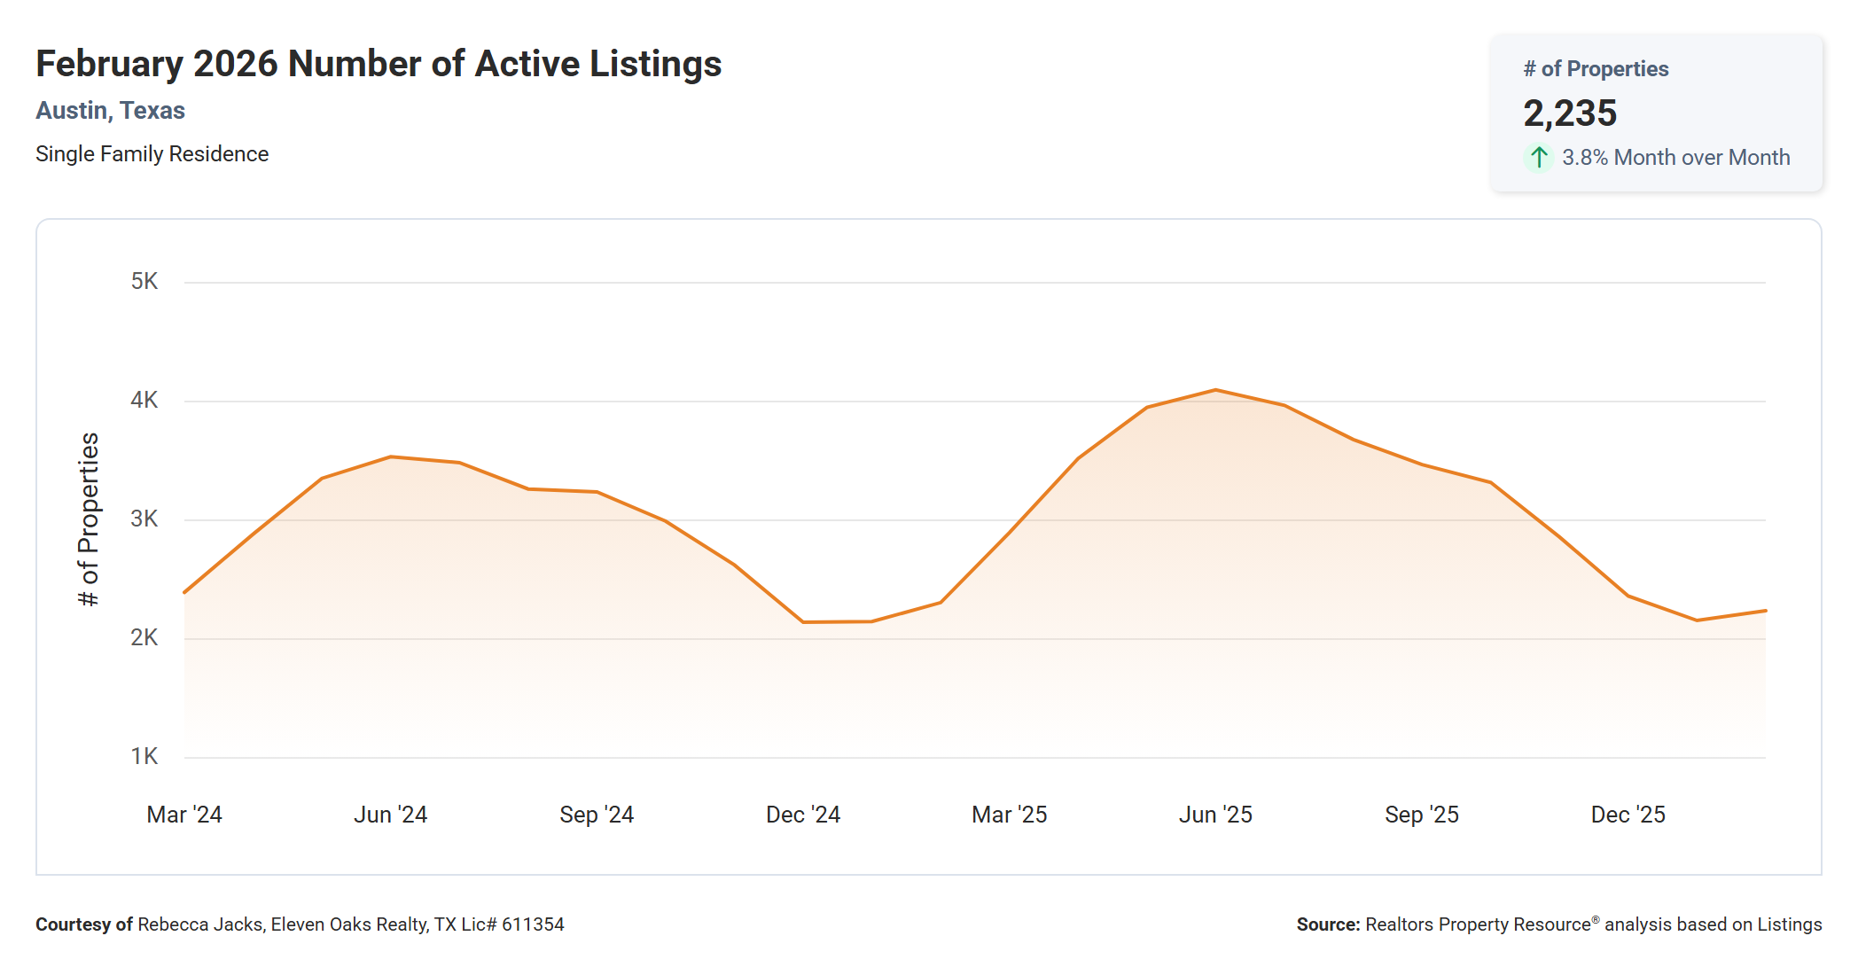The width and height of the screenshot is (1858, 975).
Task: Click the 5K y-axis label
Action: [x=144, y=282]
